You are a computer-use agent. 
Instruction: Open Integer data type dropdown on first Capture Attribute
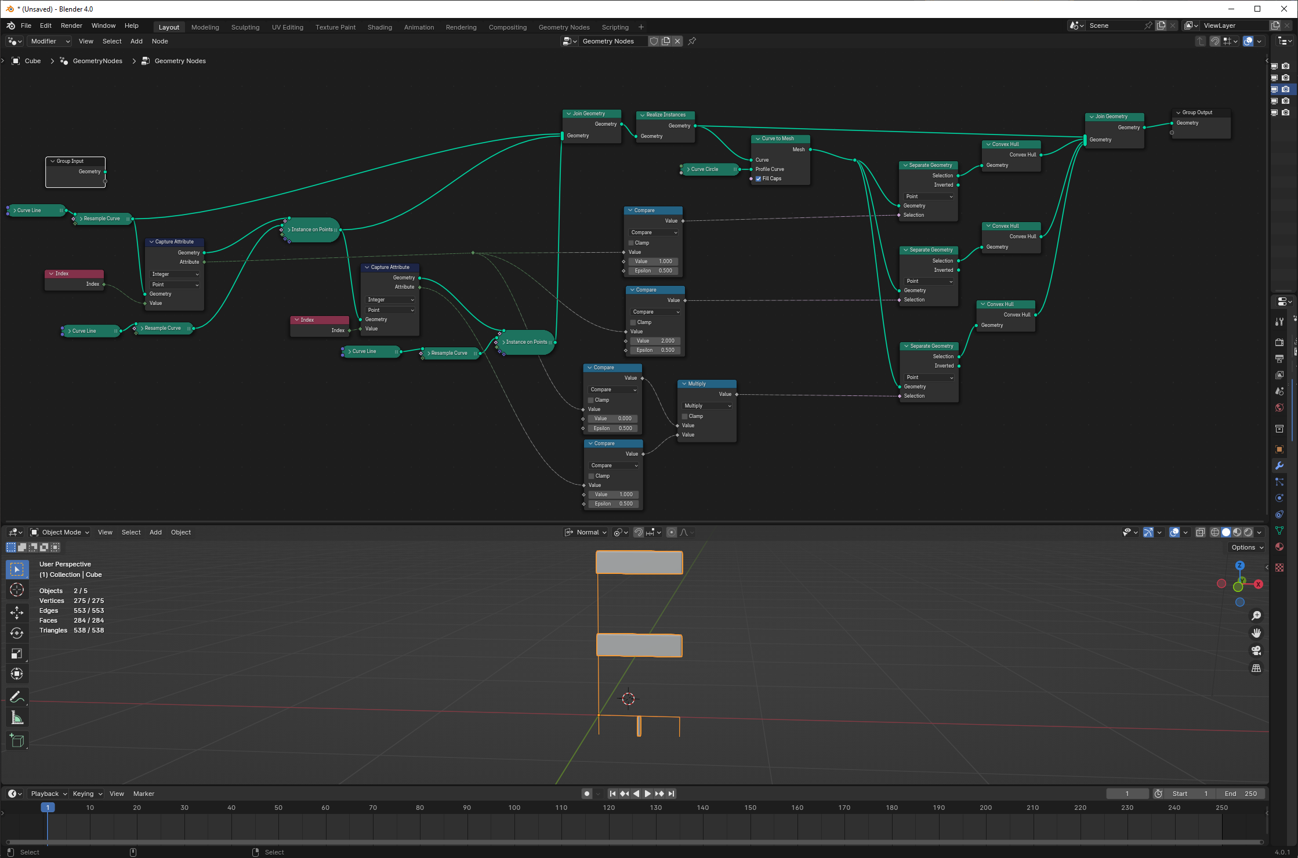[x=175, y=274]
